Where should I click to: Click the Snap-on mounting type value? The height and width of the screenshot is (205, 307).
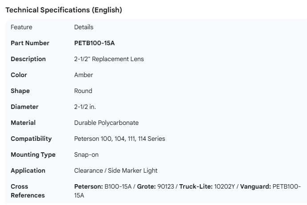[86, 155]
